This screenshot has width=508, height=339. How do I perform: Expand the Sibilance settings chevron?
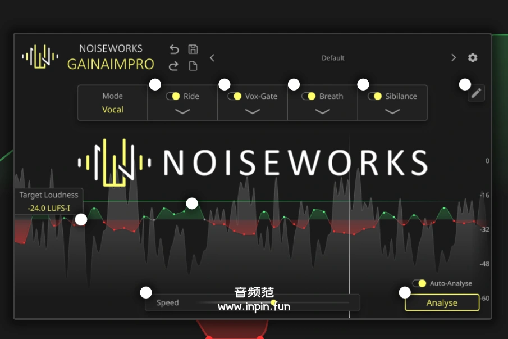(392, 111)
